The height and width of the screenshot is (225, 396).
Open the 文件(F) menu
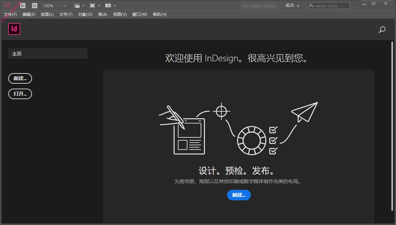point(10,14)
